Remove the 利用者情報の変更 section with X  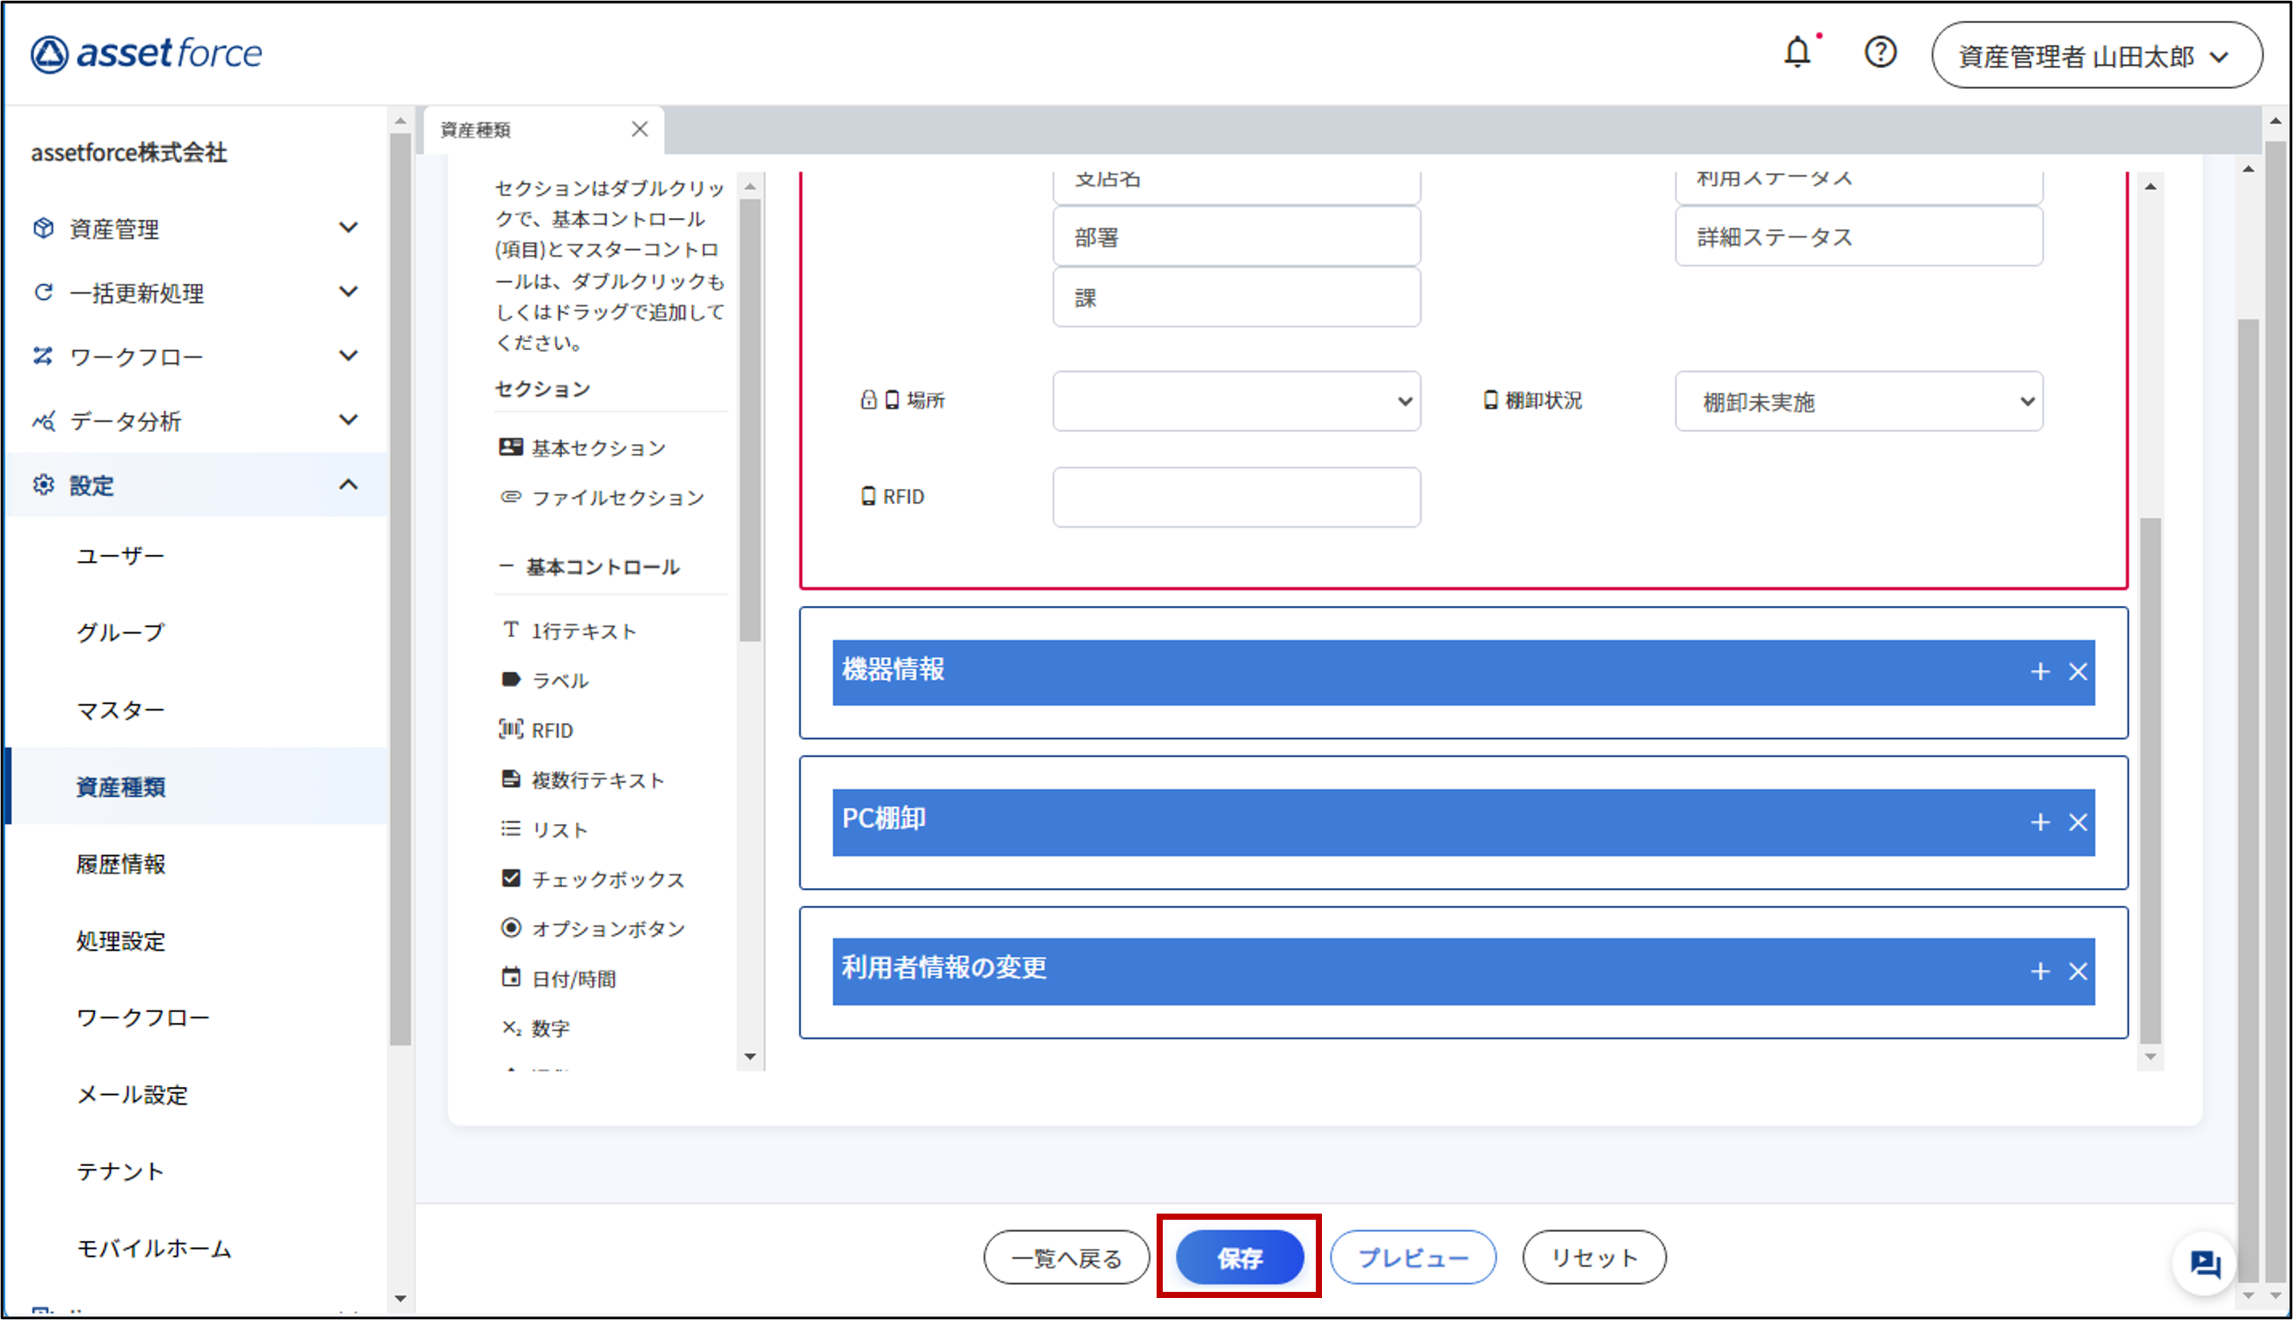click(x=2078, y=972)
